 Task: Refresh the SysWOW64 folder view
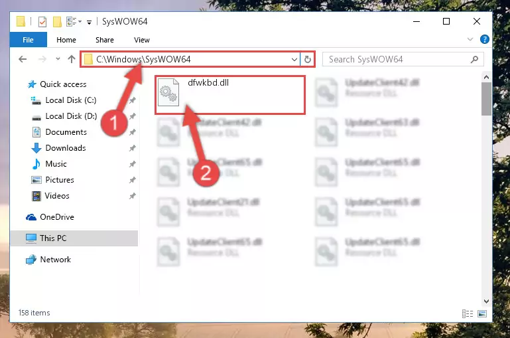coord(307,60)
